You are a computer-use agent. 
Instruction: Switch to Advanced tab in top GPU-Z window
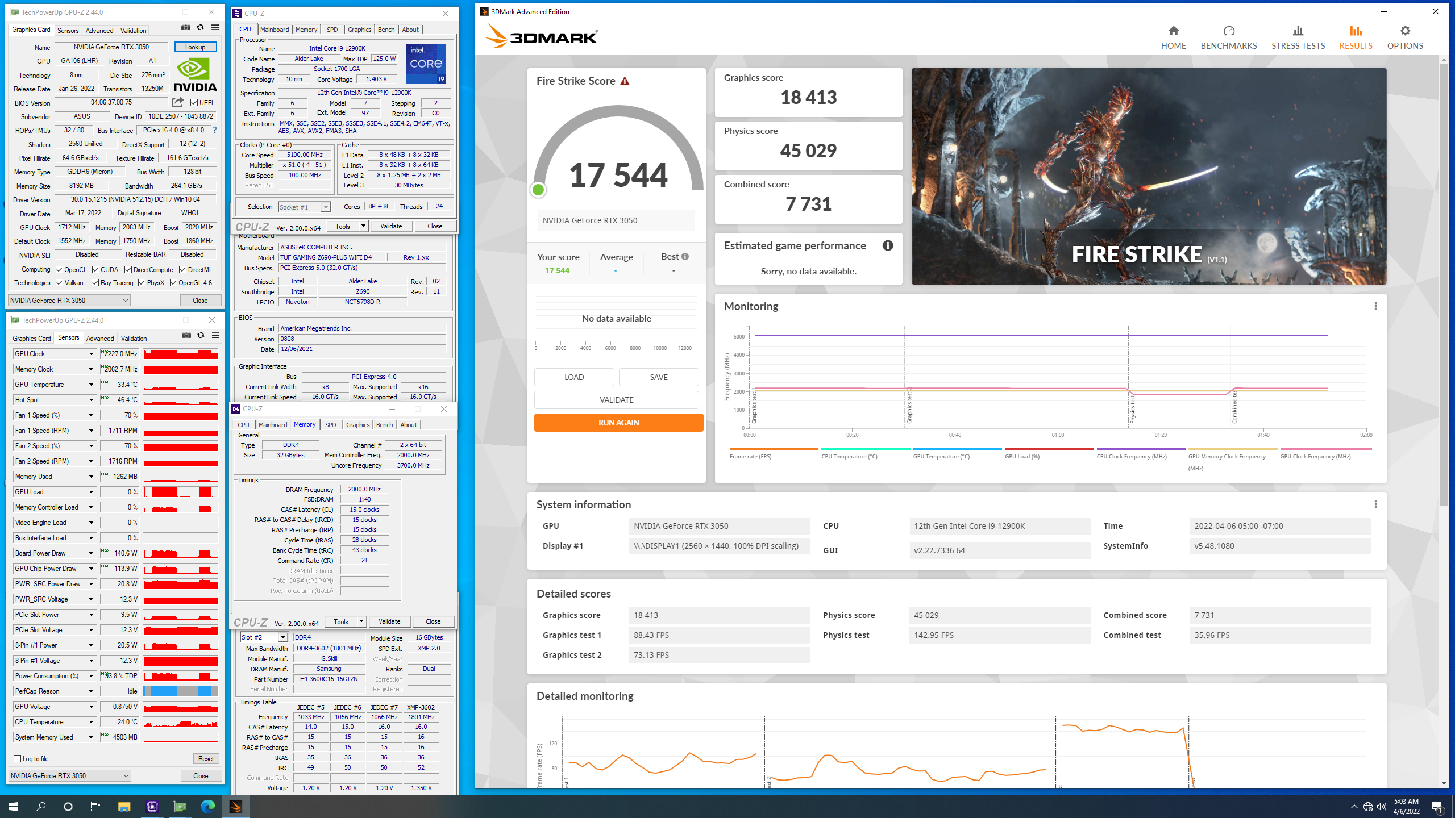99,30
